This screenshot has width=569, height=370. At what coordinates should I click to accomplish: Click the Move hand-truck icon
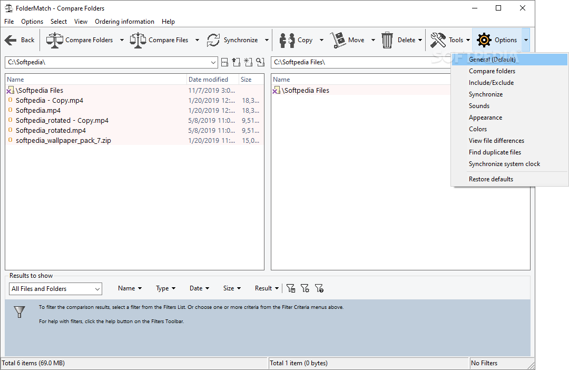(x=338, y=40)
